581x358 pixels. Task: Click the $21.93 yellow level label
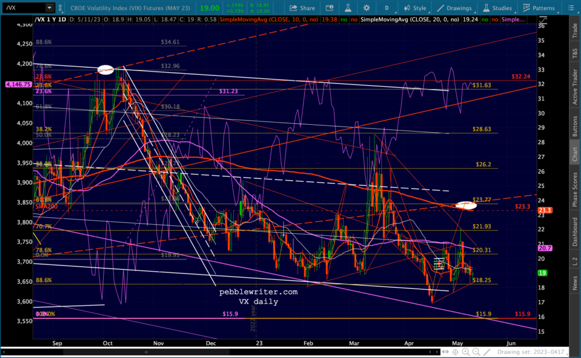click(x=482, y=226)
